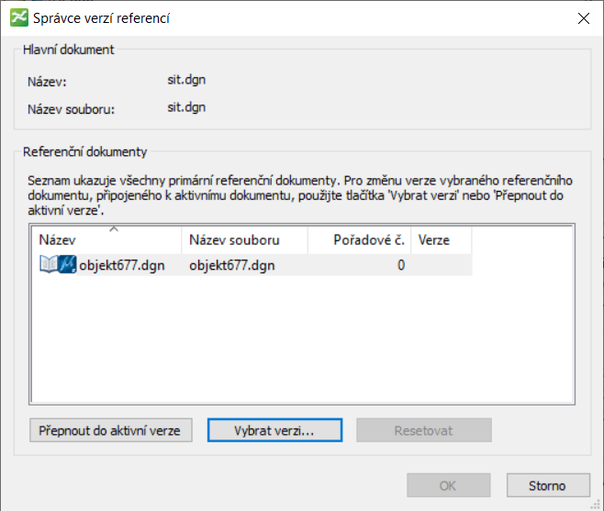The height and width of the screenshot is (511, 604).
Task: Click the sort arrow above Název column
Action: 113,228
